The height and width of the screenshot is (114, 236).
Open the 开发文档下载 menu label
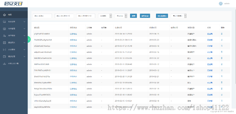coord(13,64)
